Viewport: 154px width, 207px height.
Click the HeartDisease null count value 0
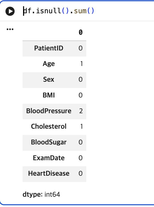[x=81, y=173]
